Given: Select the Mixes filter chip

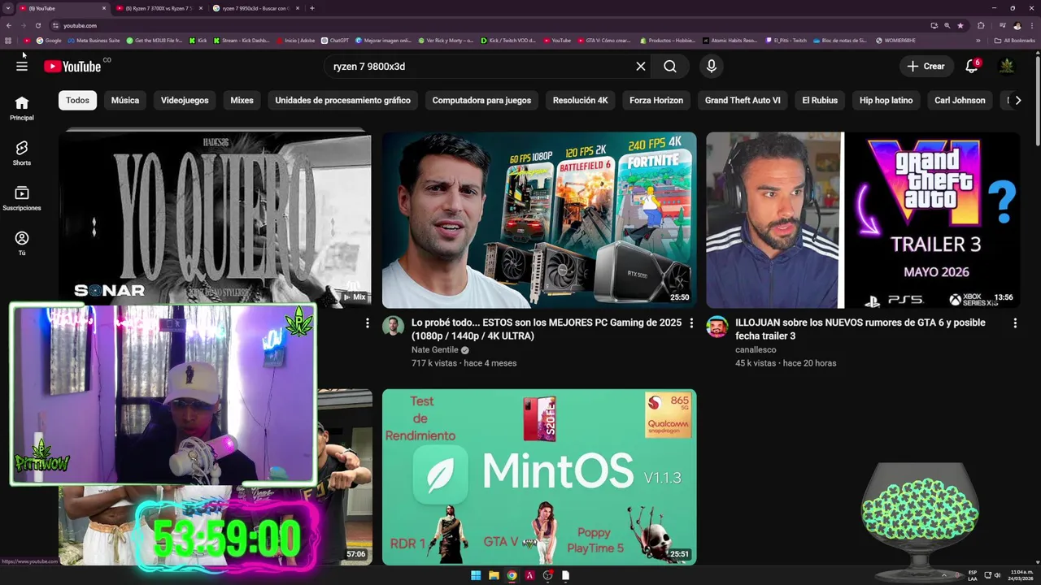Looking at the screenshot, I should click(242, 100).
